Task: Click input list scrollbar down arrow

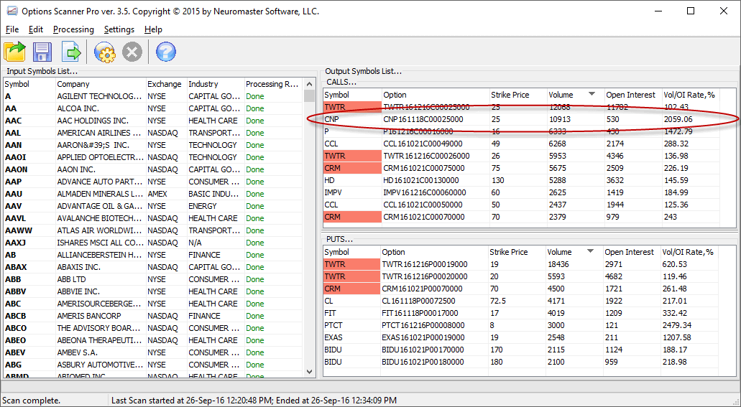Action: (x=310, y=372)
